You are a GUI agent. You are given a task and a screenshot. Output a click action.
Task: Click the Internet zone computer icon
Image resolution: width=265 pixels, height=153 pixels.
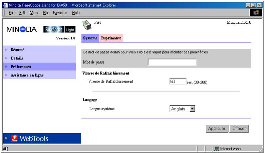[x=216, y=149]
